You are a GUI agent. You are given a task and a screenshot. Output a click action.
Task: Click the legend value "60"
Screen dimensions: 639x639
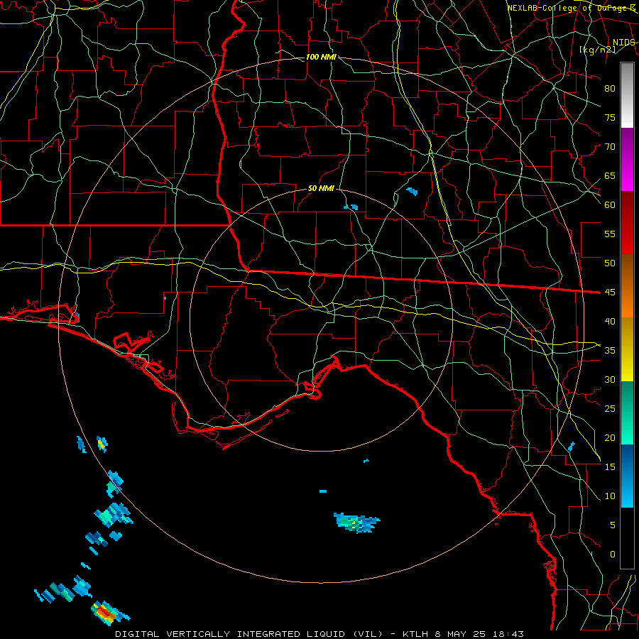[610, 205]
